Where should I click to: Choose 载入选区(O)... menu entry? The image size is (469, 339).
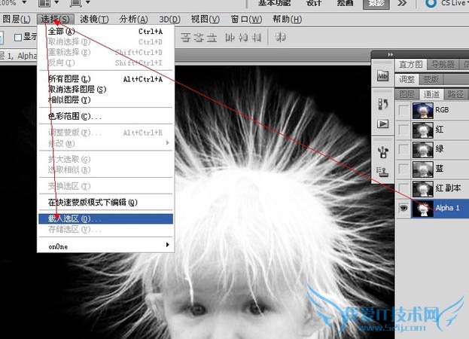click(x=105, y=218)
